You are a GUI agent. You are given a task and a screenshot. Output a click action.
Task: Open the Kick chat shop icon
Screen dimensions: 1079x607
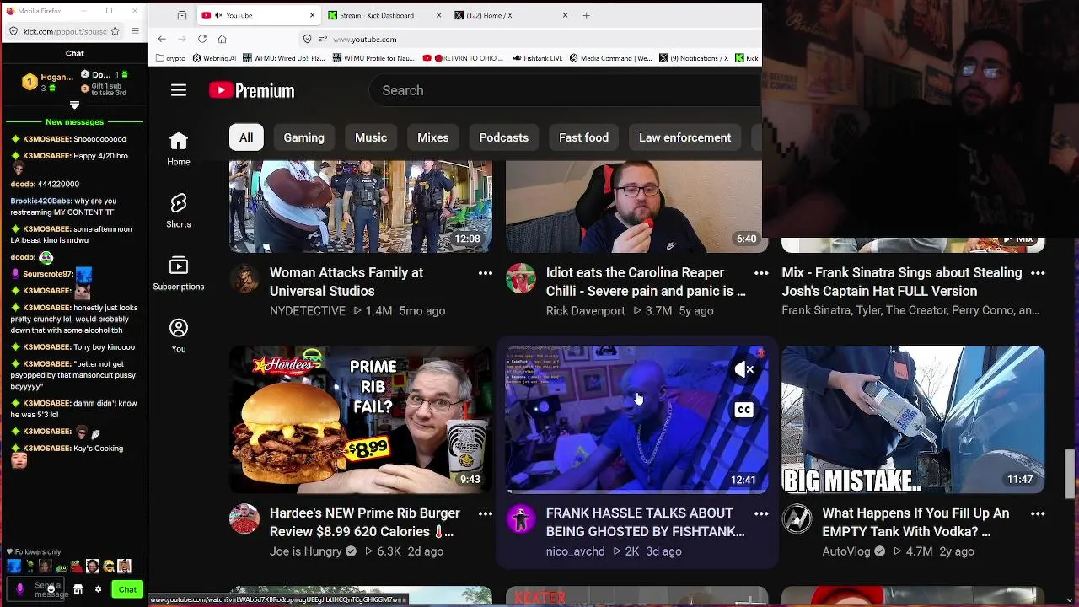(x=78, y=589)
